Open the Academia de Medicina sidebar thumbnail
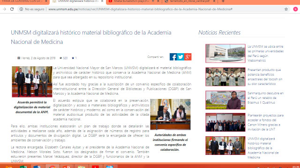This screenshot has height=168, width=300. [x=225, y=146]
